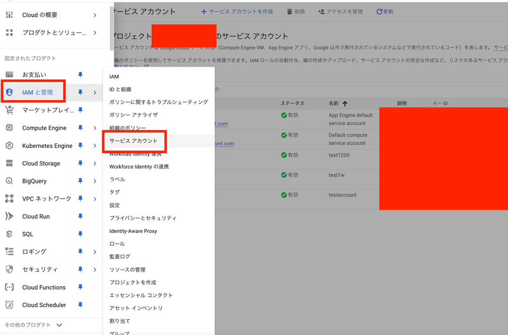The height and width of the screenshot is (335, 508).
Task: Click 更新 refresh button
Action: tap(385, 11)
